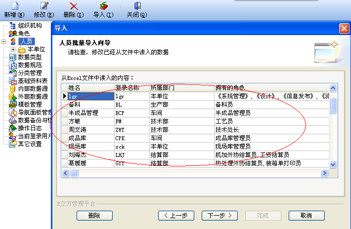This screenshot has width=351, height=229.
Task: Select the 人员 personnel icon
Action: (13, 41)
